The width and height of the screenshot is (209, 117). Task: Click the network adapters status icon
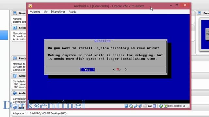140,106
